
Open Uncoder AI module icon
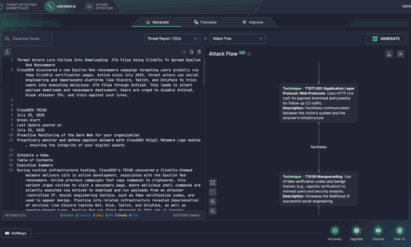coord(50,6)
